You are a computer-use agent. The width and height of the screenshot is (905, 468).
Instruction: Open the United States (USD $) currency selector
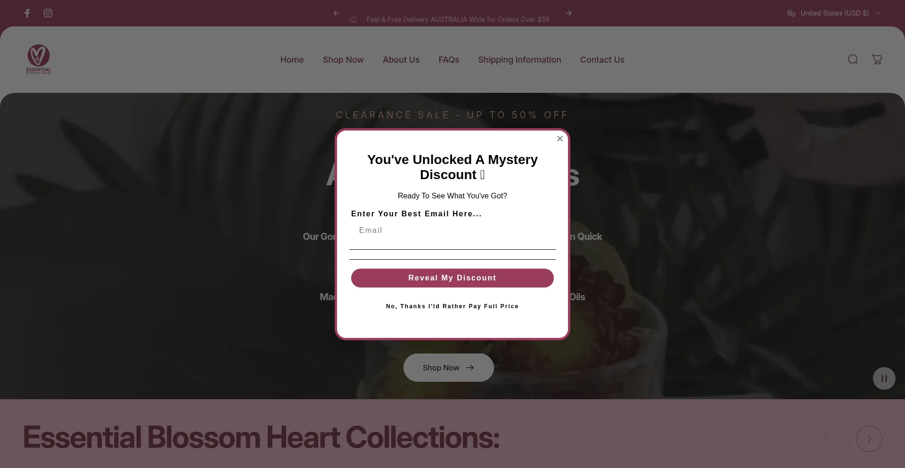(x=834, y=13)
